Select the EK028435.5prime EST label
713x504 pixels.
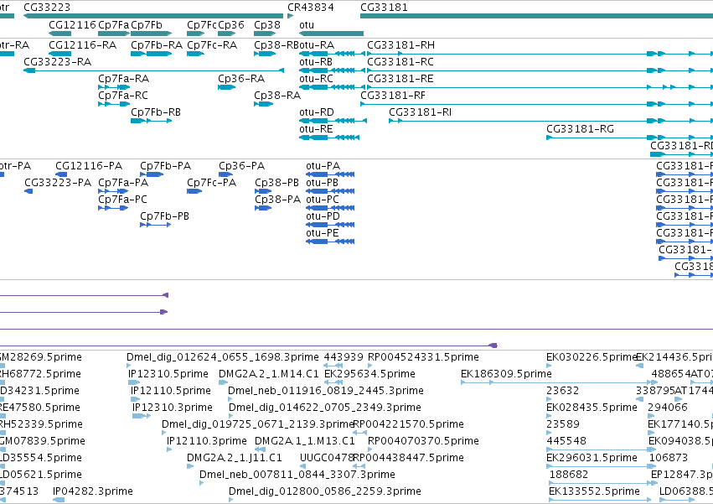(x=592, y=408)
